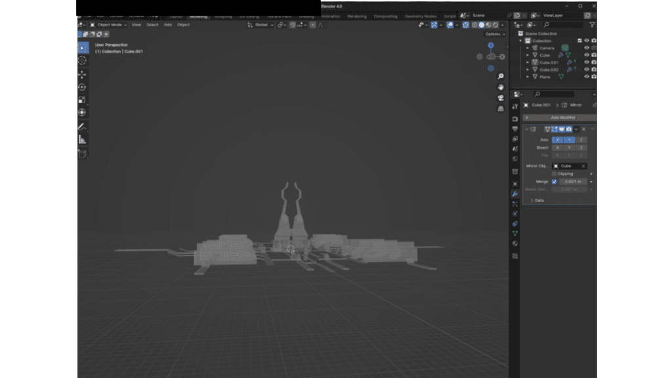The image size is (672, 378).
Task: Select the Scale tool
Action: [82, 100]
